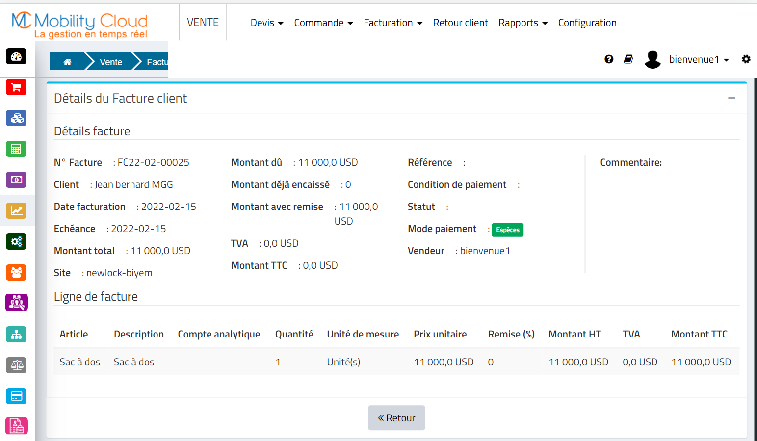Click the red shopping cart sidebar icon
Screen dimensions: 757x441
coord(16,87)
